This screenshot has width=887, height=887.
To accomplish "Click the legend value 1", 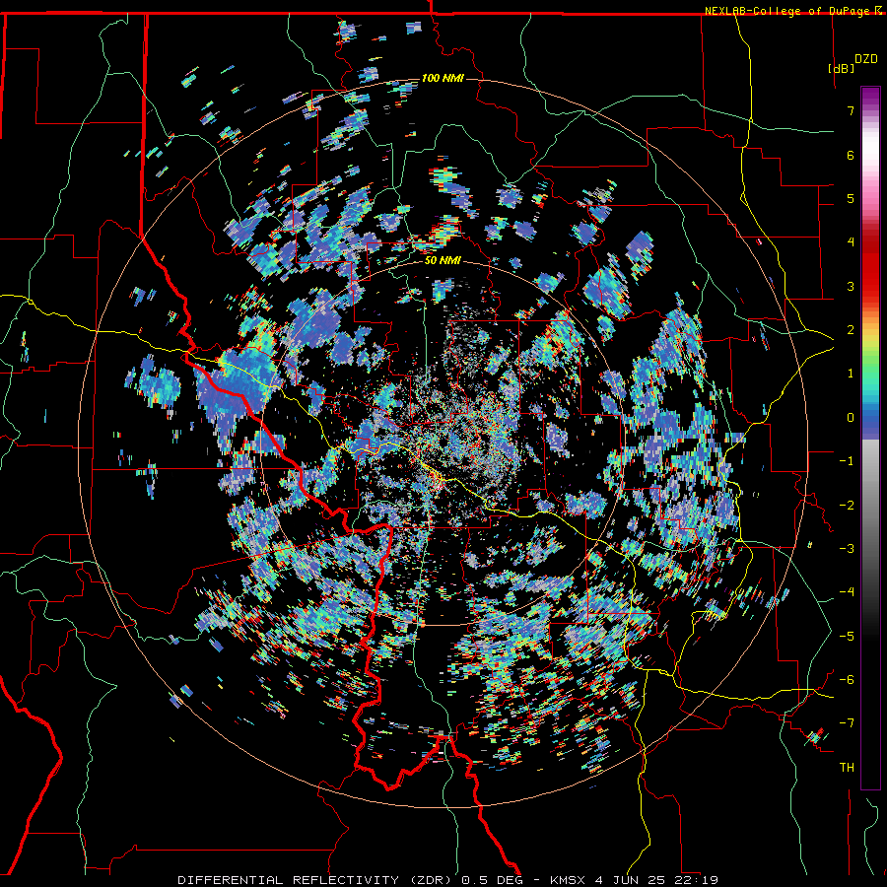I will point(851,374).
